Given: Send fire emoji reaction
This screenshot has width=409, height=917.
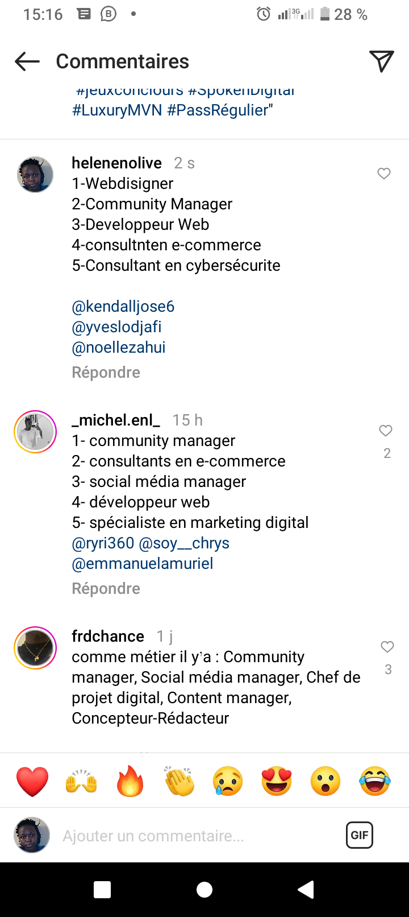Looking at the screenshot, I should 130,780.
